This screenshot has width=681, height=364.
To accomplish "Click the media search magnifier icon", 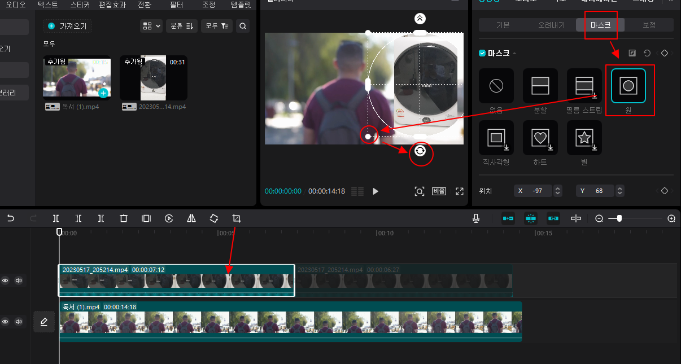I will coord(242,26).
